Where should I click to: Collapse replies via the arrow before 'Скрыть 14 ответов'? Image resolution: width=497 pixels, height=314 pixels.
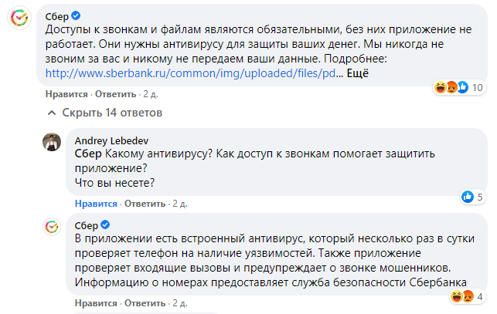coord(52,113)
